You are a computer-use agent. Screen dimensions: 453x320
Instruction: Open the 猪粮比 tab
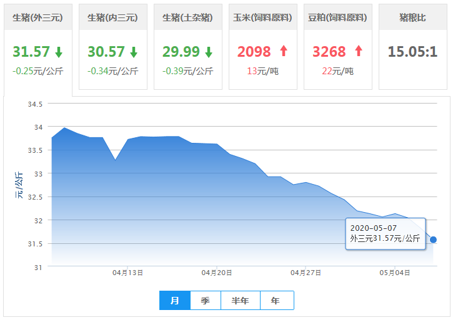coord(412,17)
